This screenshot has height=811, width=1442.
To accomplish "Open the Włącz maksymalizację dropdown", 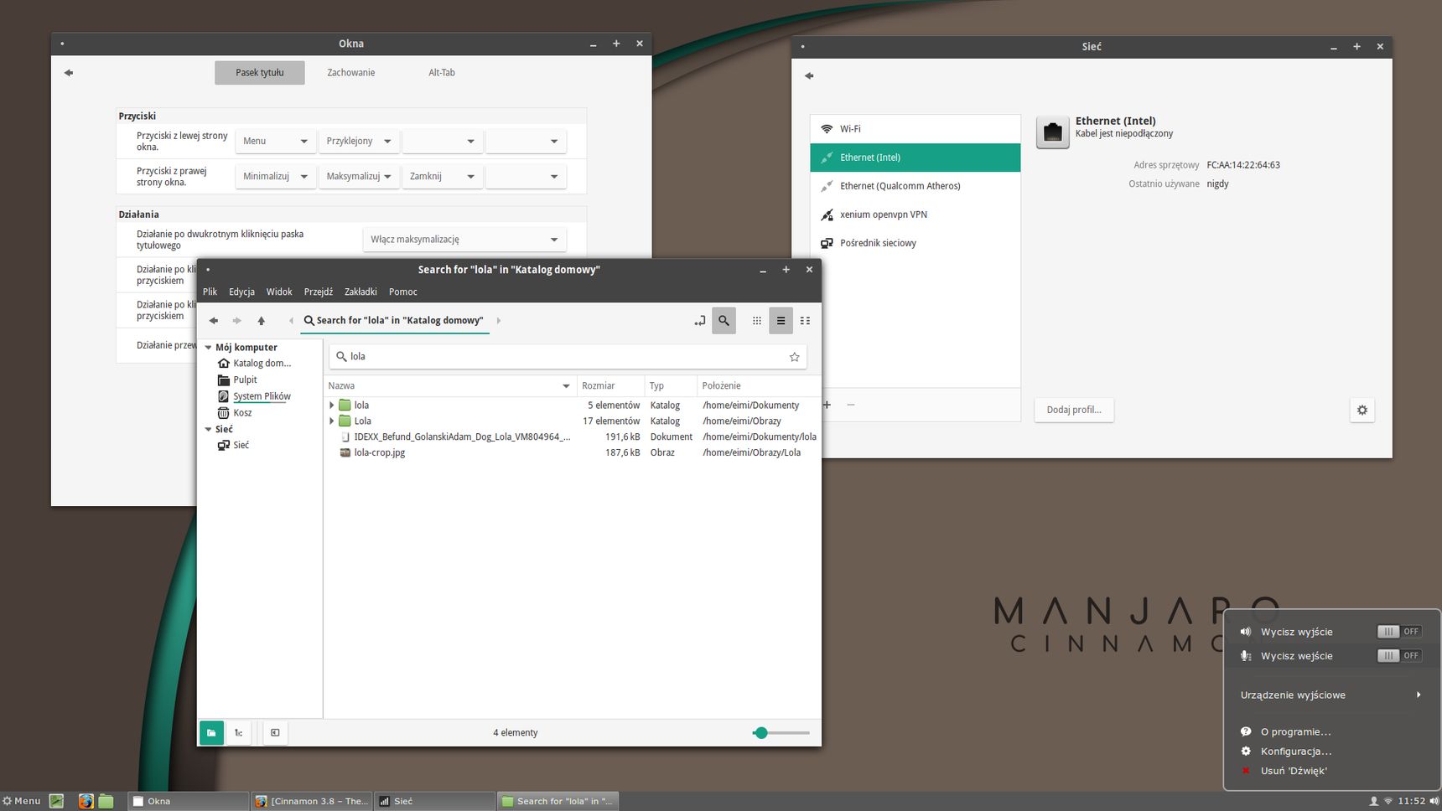I will pos(464,240).
